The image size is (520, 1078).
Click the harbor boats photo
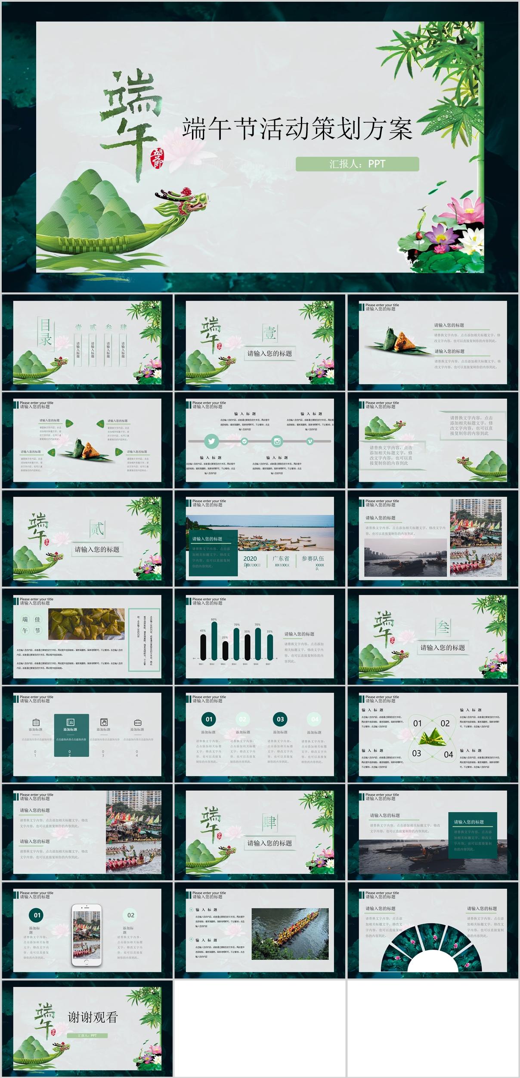260,533
